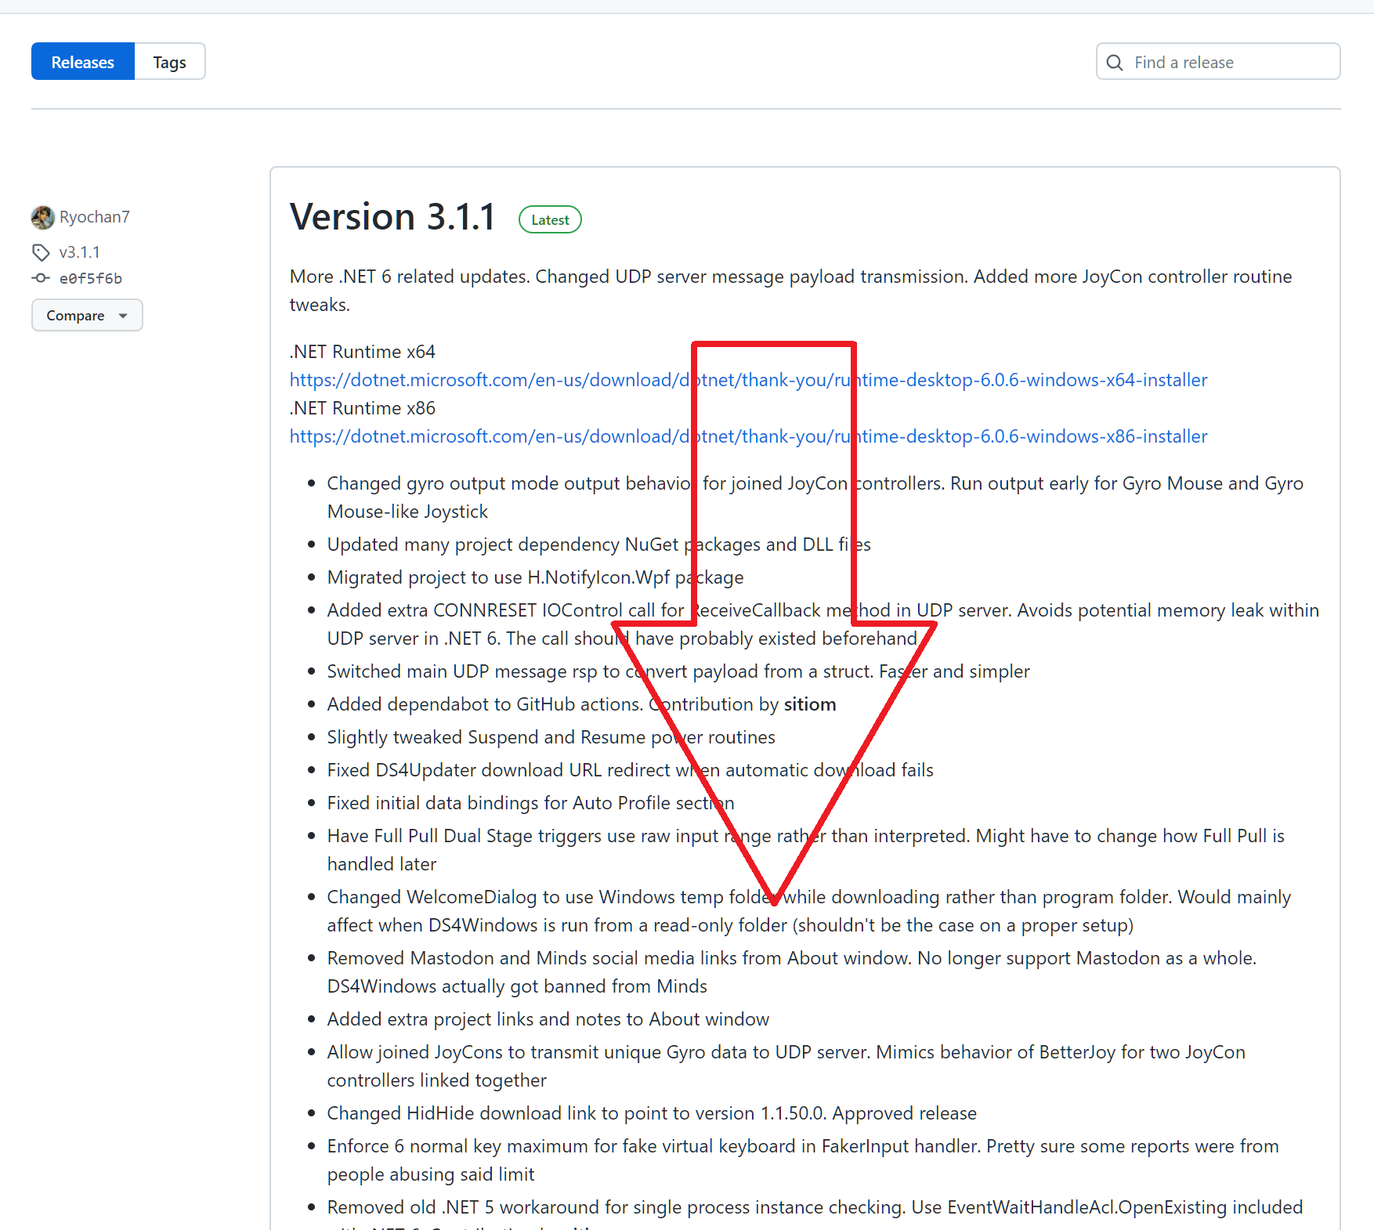Click 'Added extra CONNRESET IOControl call' line
This screenshot has height=1230, width=1374.
pos(823,624)
